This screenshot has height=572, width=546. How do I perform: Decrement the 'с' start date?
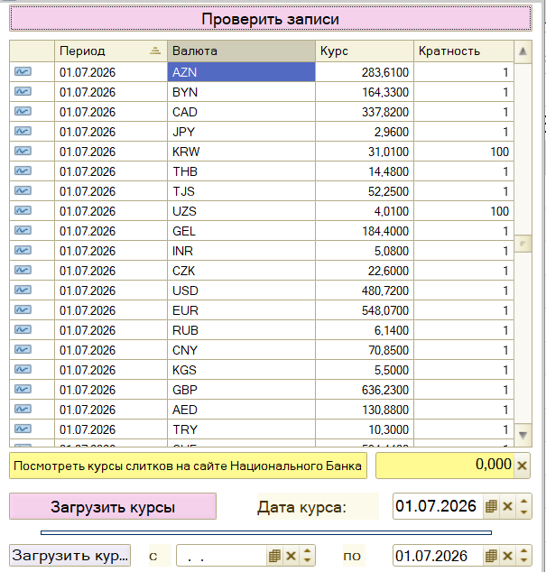pyautogui.click(x=308, y=560)
